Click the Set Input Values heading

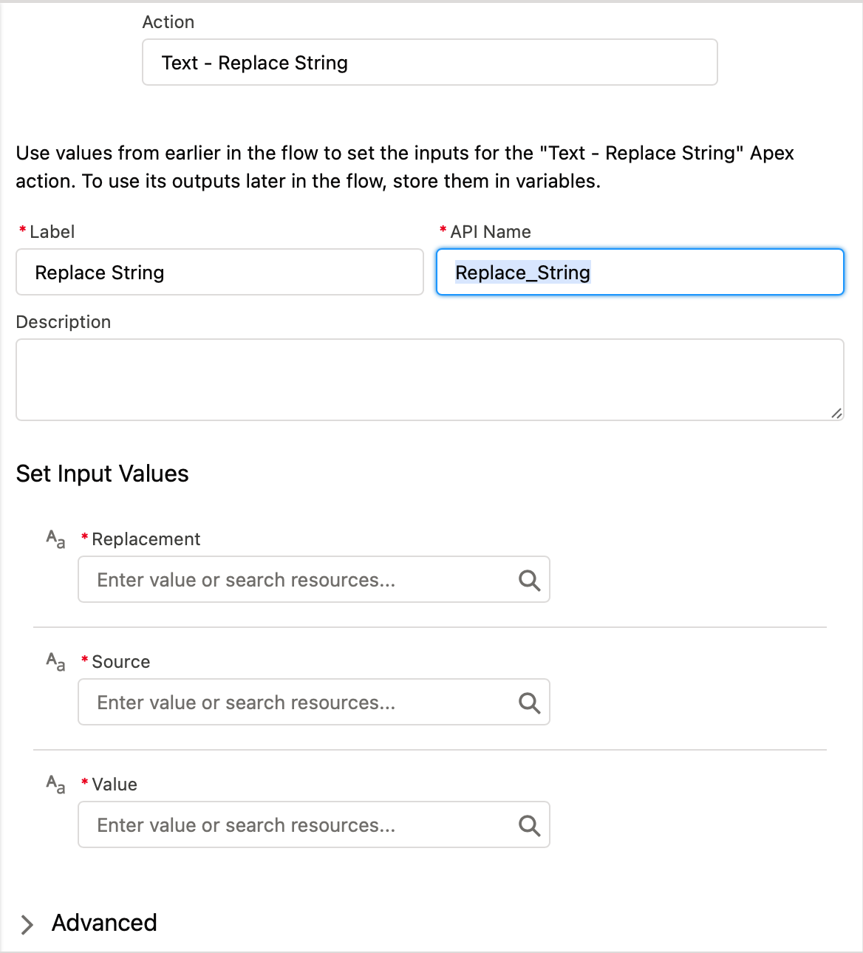point(103,474)
